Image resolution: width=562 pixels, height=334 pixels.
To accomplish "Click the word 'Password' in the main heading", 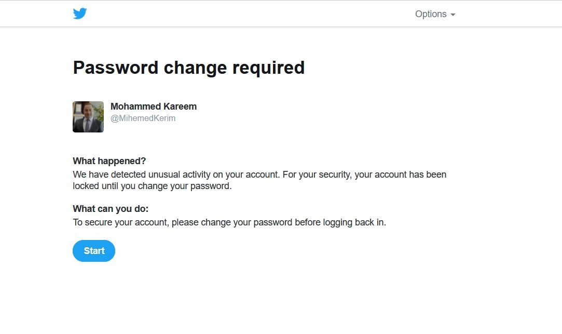I will (116, 68).
